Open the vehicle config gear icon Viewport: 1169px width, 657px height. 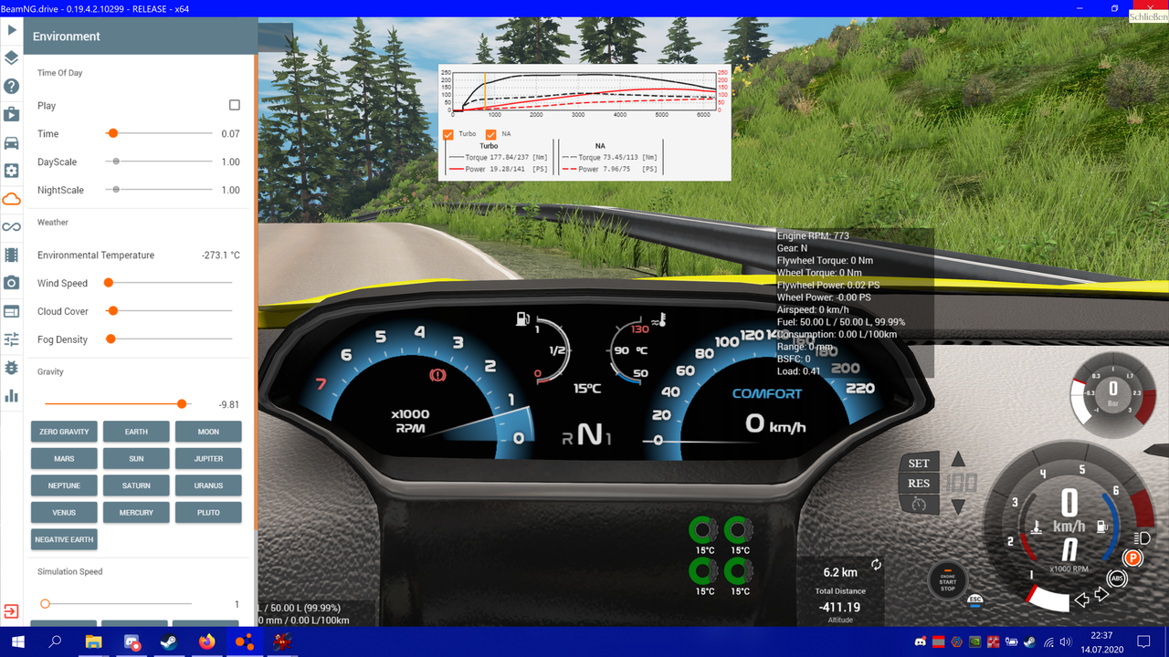tap(12, 171)
